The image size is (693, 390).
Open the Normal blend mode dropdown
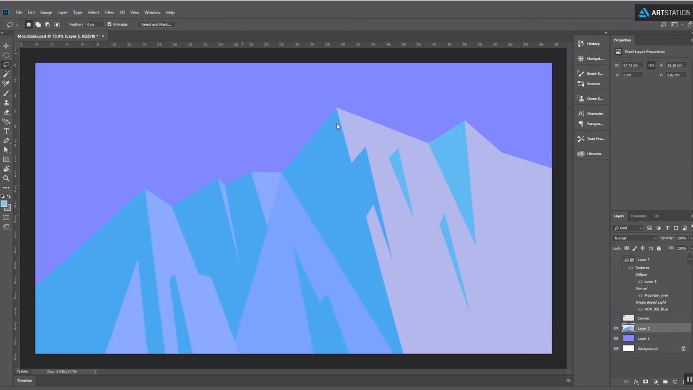(x=635, y=238)
